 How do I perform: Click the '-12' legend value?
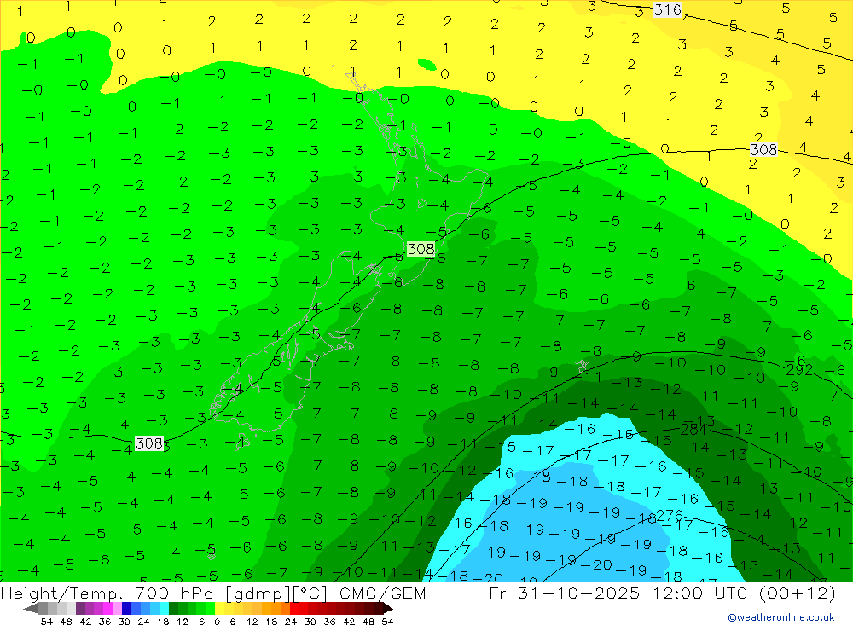pyautogui.click(x=178, y=622)
